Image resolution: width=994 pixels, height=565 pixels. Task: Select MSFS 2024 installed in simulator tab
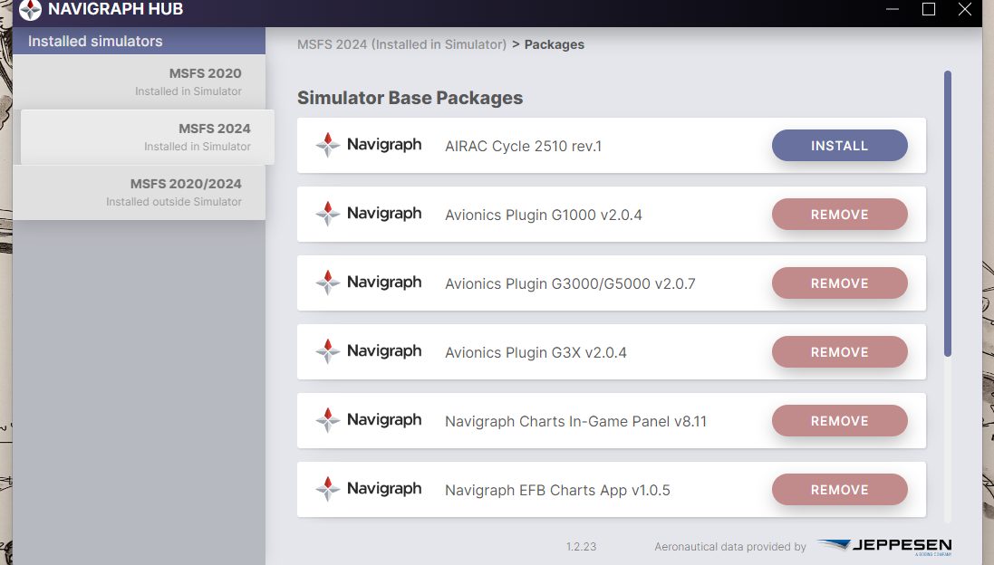(x=143, y=137)
